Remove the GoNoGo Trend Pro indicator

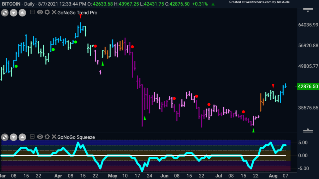tap(54, 12)
